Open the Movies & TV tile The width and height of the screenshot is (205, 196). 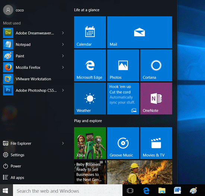tap(156, 143)
